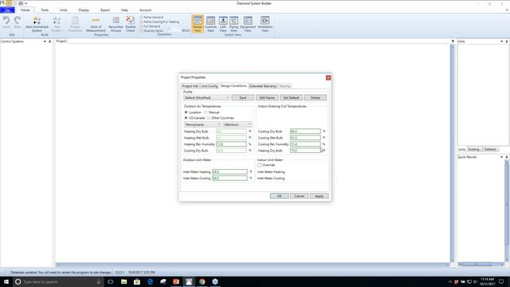Click the Set Default button
The height and width of the screenshot is (287, 510).
click(291, 97)
